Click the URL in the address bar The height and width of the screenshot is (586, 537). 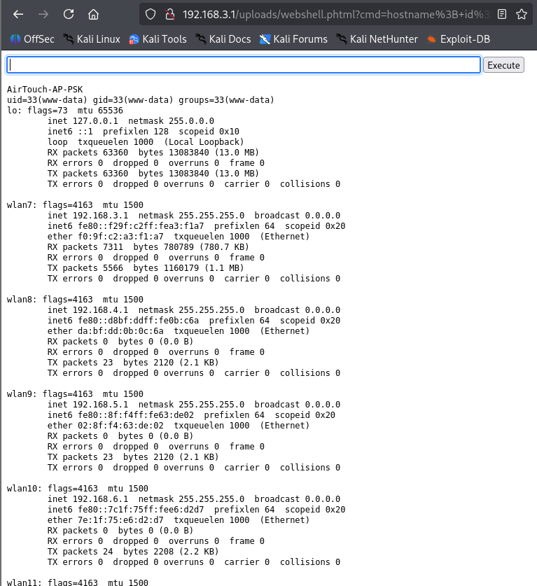[329, 14]
